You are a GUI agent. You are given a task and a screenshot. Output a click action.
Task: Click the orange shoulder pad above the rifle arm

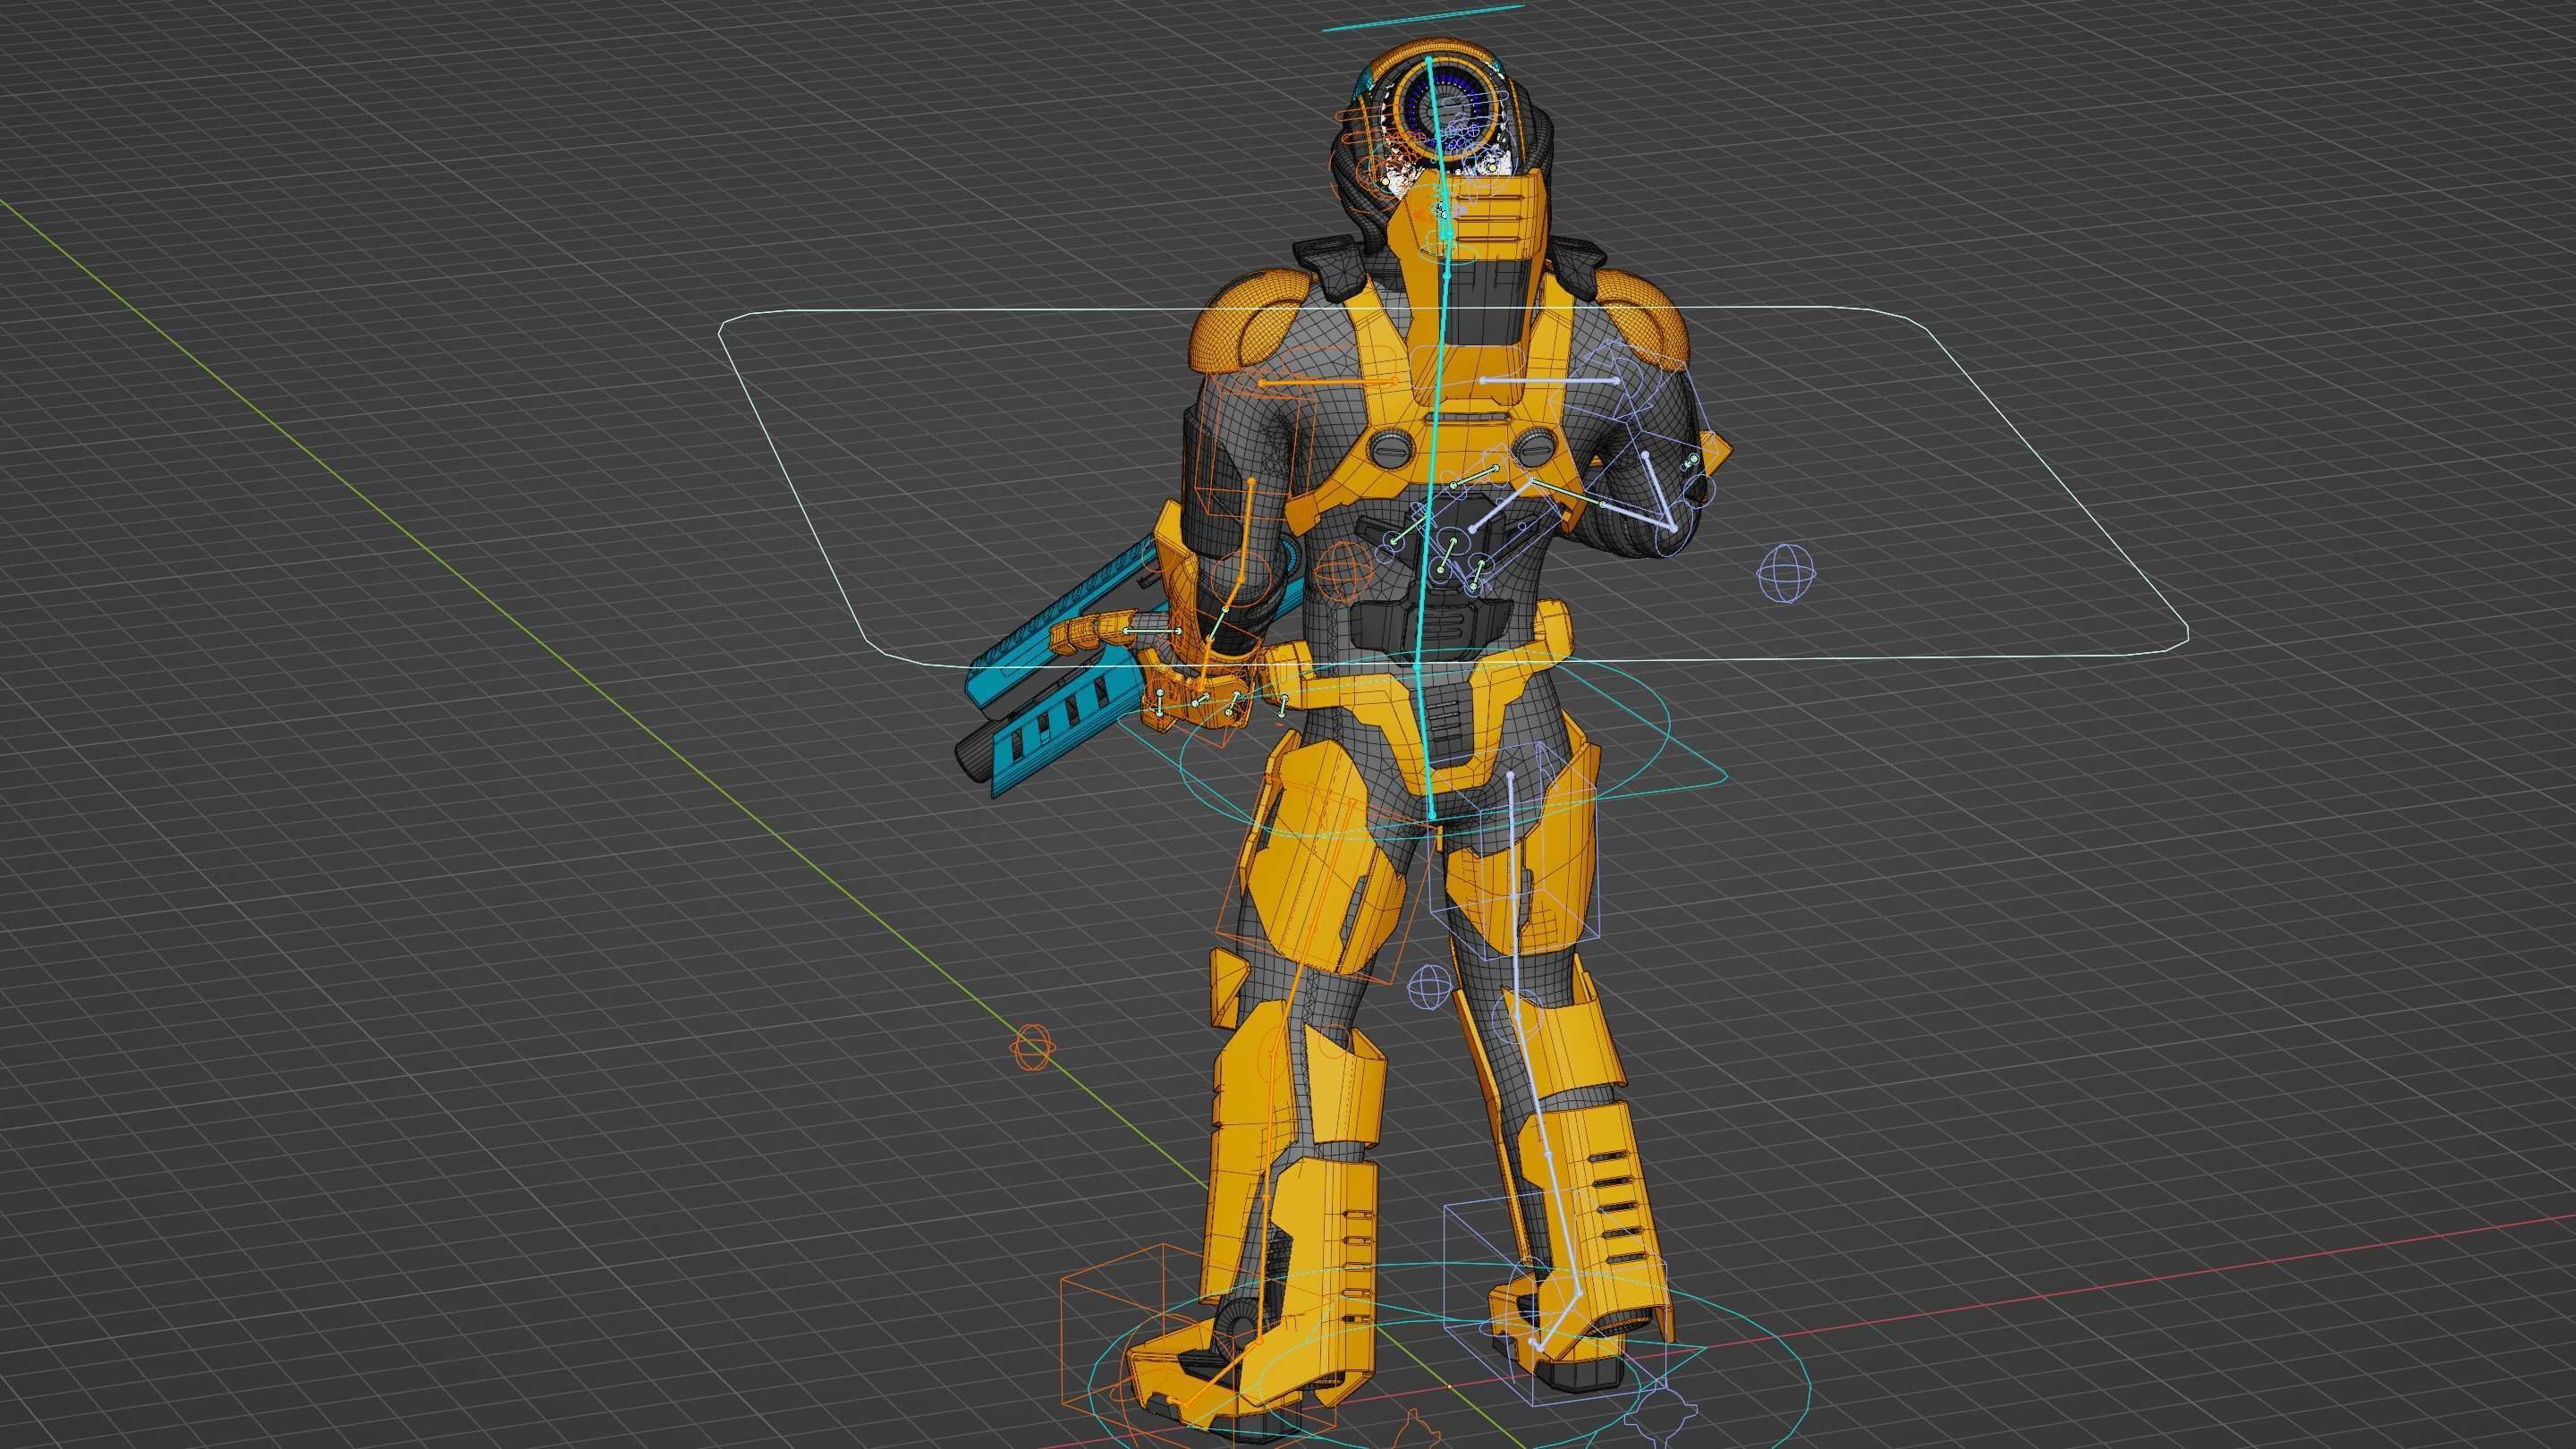click(1247, 320)
